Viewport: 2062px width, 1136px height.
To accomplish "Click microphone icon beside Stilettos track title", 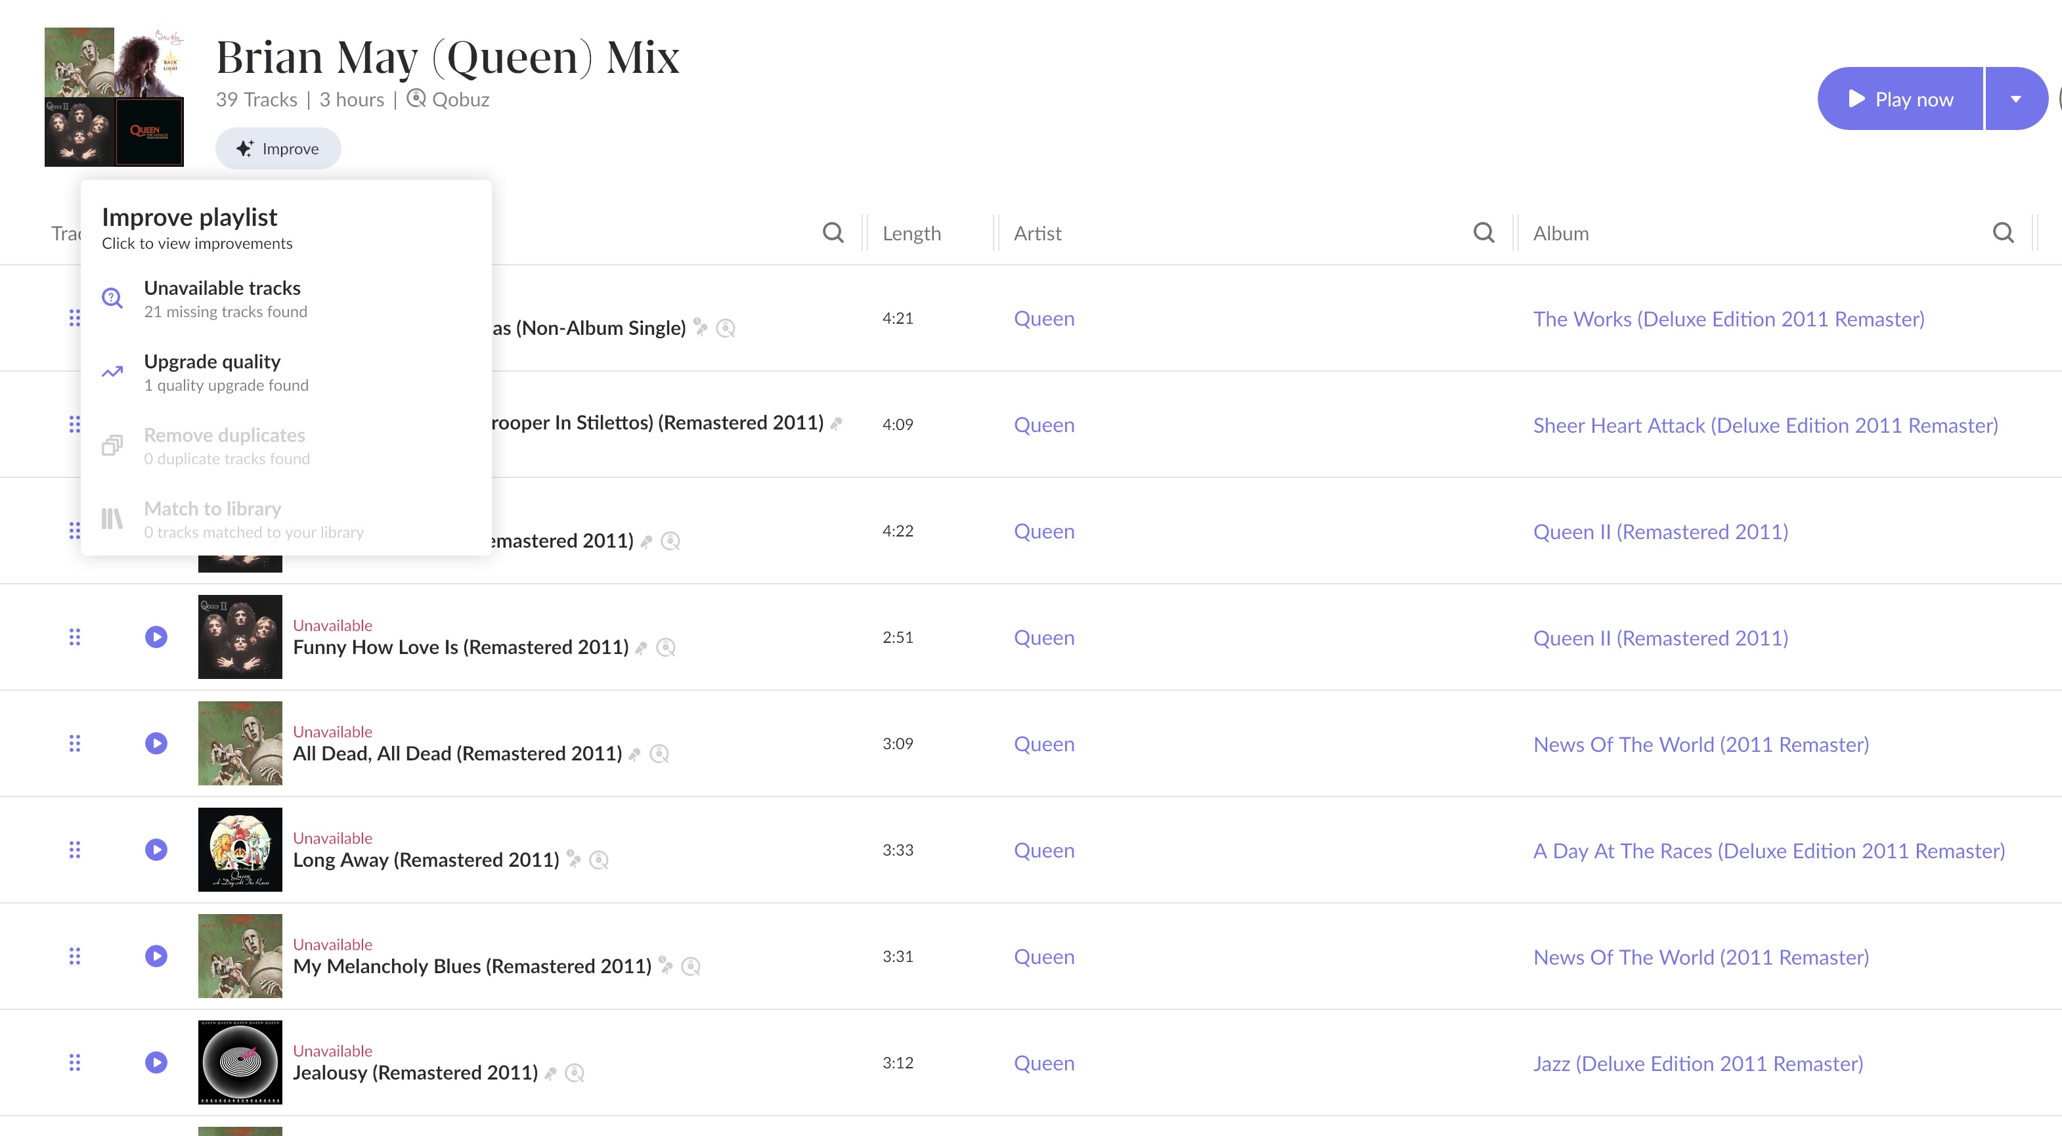I will click(837, 424).
